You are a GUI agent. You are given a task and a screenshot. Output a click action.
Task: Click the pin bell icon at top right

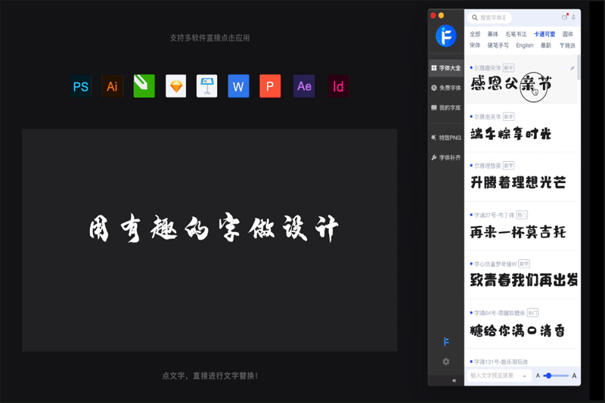coord(574,17)
